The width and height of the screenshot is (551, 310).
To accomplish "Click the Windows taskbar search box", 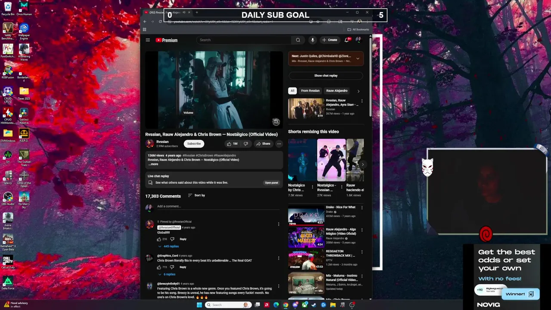I will (229, 305).
